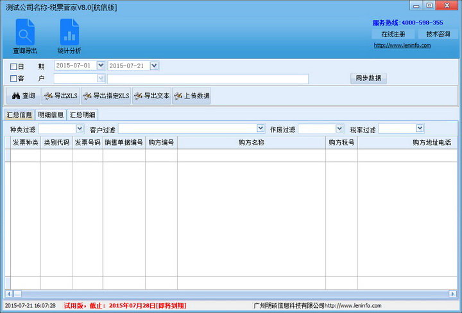Open the end date 2015-07-21 dropdown
Screen dimensions: 462x313
pyautogui.click(x=154, y=66)
